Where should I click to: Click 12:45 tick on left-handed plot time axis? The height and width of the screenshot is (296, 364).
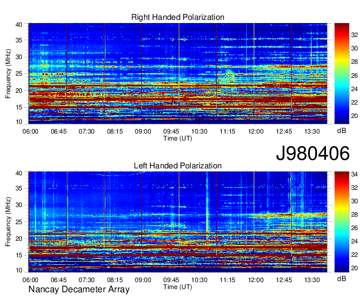(x=284, y=280)
